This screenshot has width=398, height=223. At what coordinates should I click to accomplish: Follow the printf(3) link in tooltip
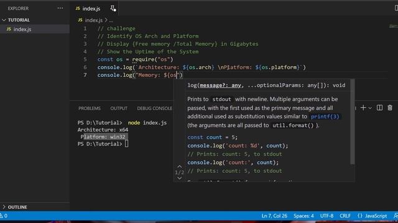click(x=325, y=116)
